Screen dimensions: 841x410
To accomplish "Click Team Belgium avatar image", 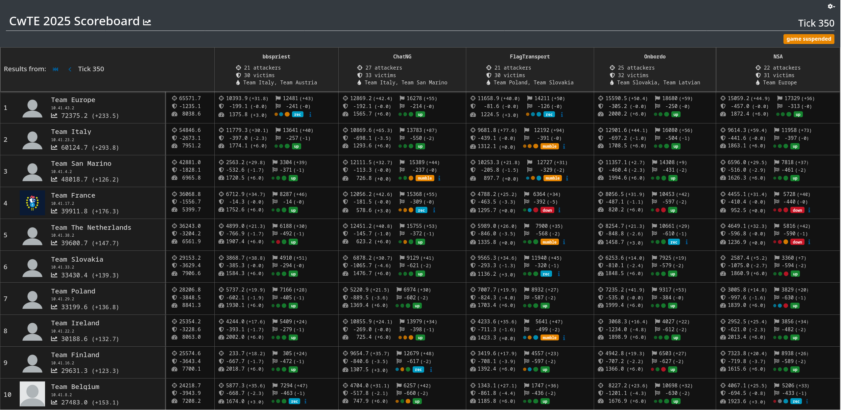I will [x=32, y=394].
